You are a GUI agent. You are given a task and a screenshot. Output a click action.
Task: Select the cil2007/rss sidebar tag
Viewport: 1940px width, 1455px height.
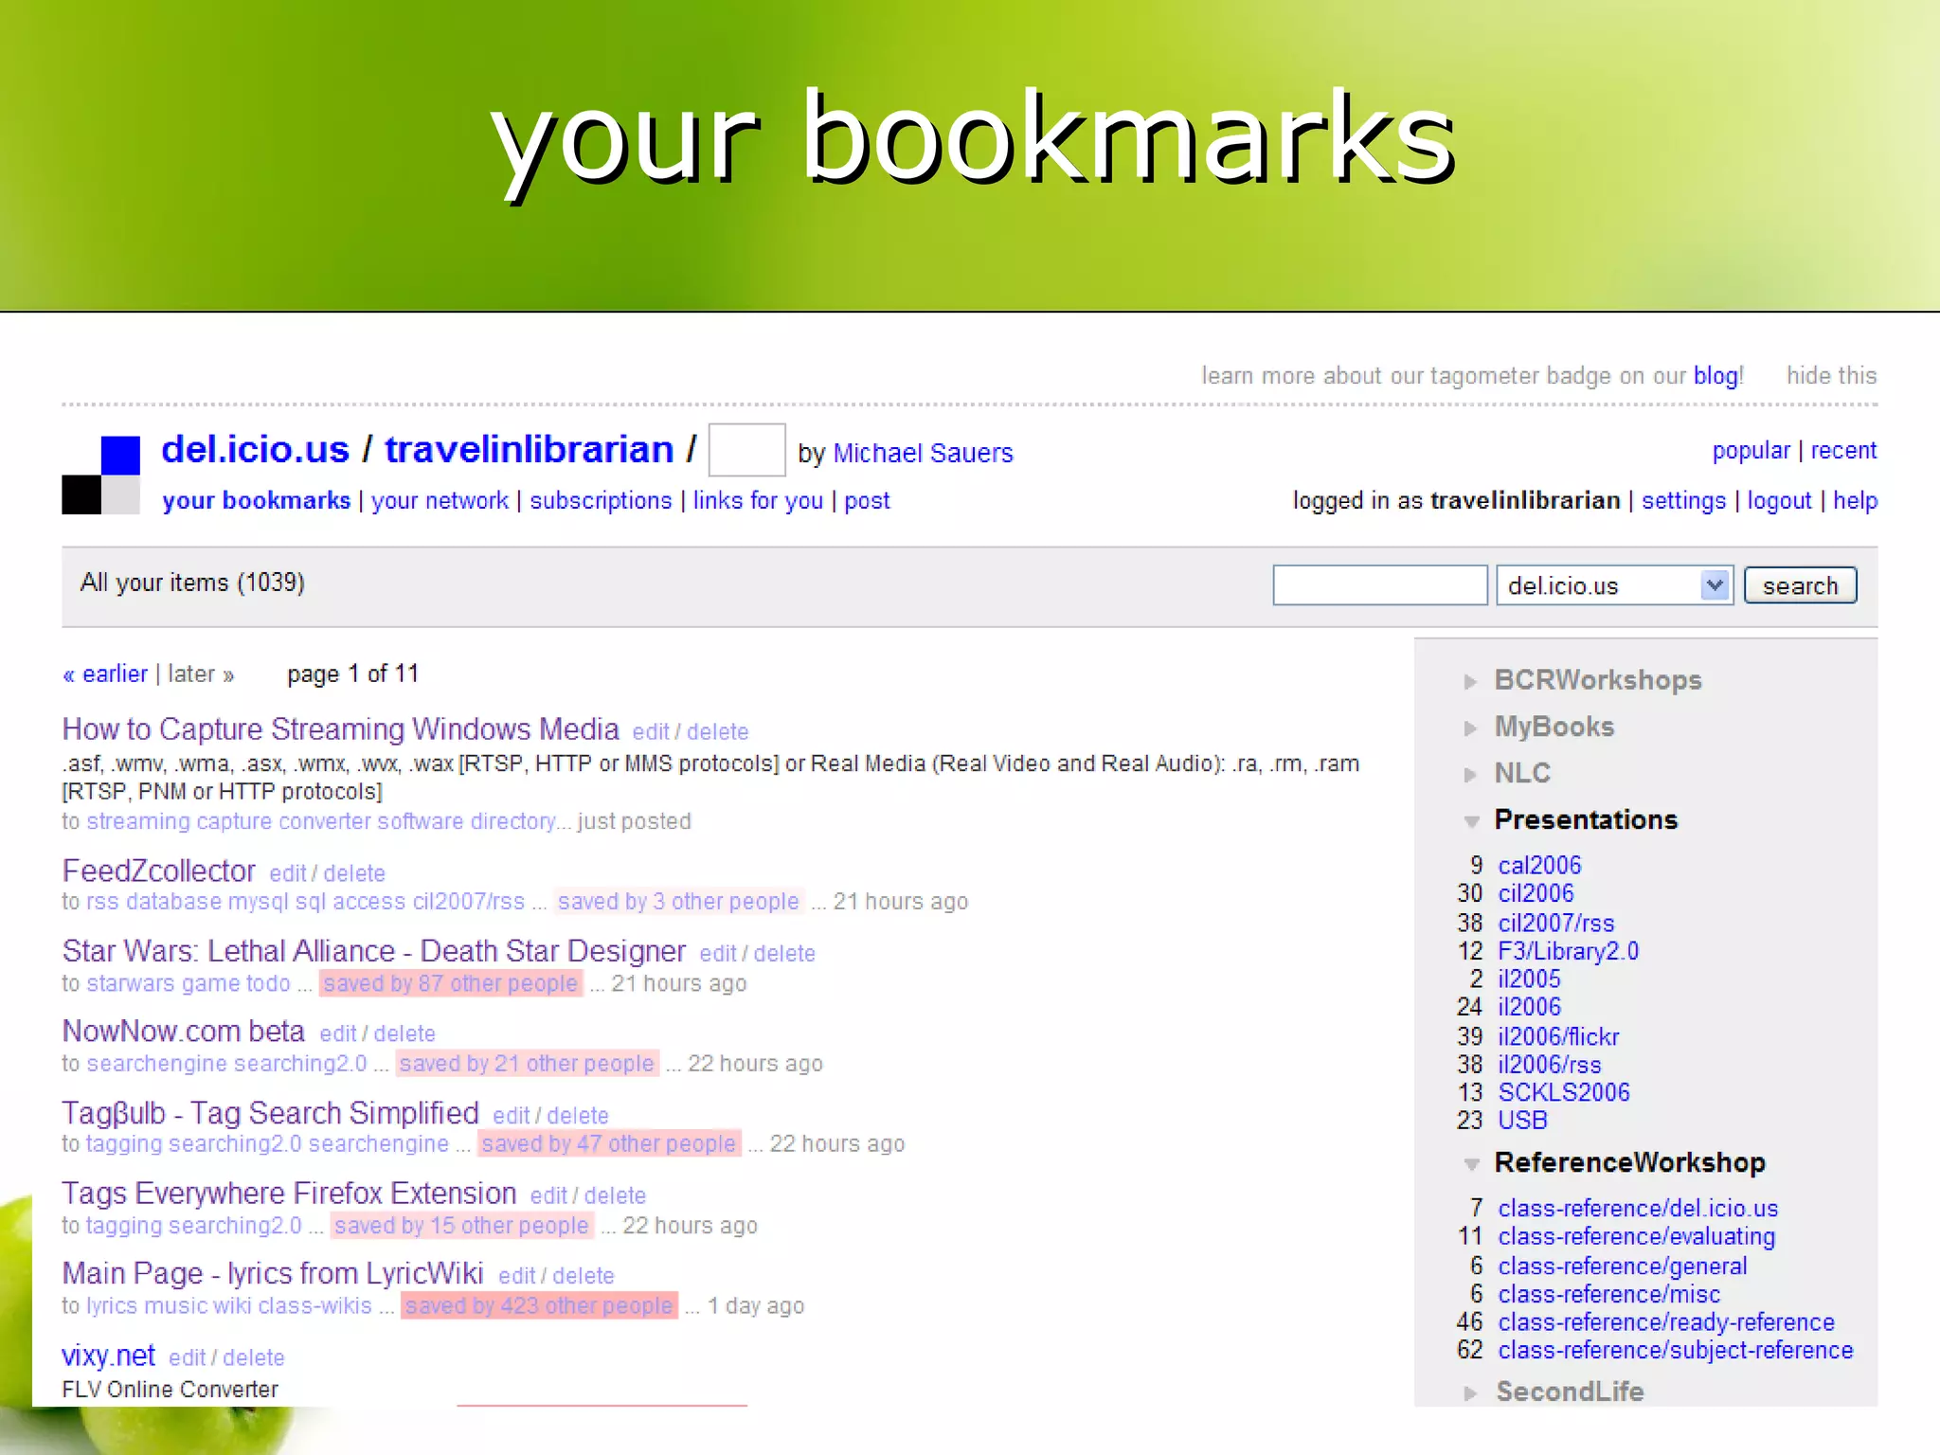pyautogui.click(x=1556, y=923)
